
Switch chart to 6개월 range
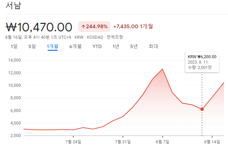click(75, 46)
